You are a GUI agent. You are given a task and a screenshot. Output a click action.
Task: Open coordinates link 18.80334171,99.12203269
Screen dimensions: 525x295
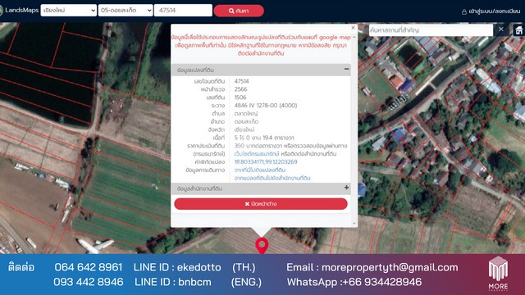coord(266,162)
